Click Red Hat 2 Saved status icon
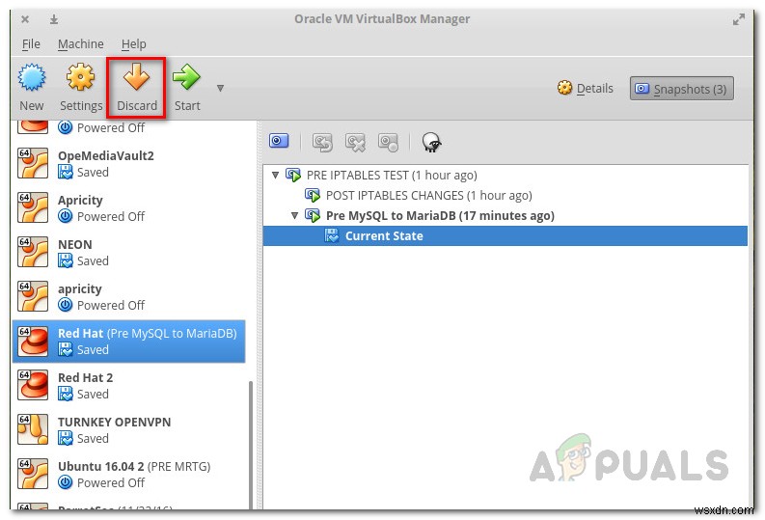 (x=66, y=394)
